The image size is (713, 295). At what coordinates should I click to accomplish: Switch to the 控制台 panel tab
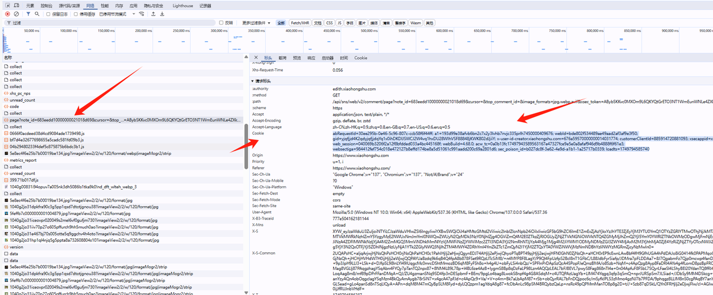tap(46, 6)
